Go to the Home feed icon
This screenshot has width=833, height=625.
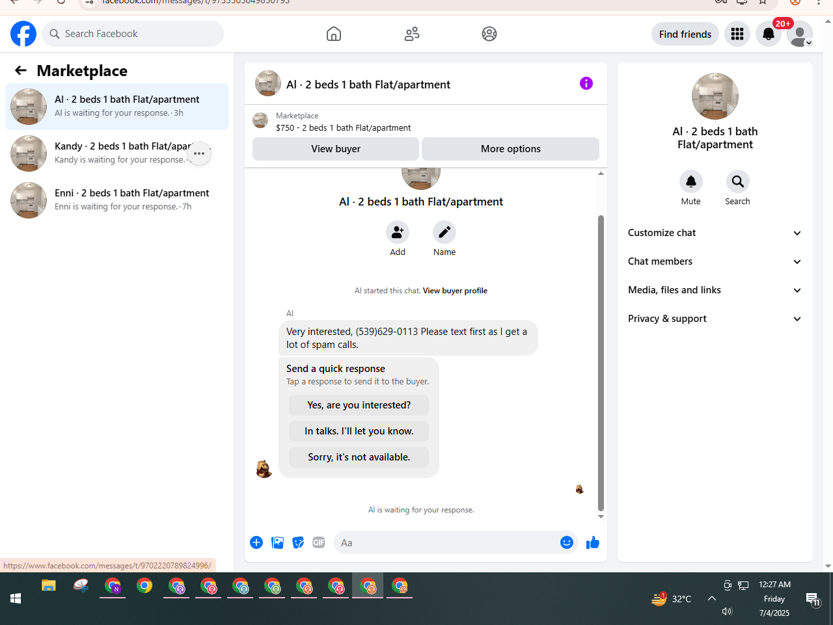tap(334, 34)
